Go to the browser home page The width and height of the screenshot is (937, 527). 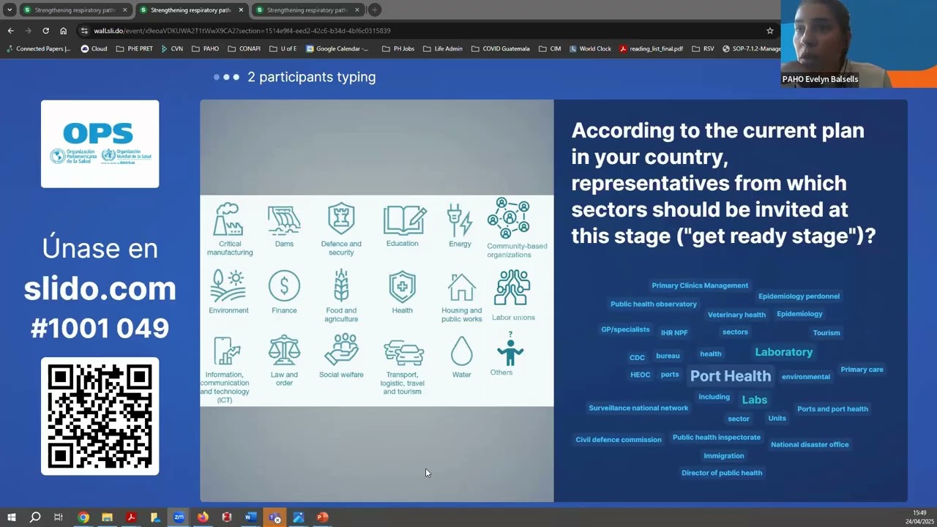63,31
